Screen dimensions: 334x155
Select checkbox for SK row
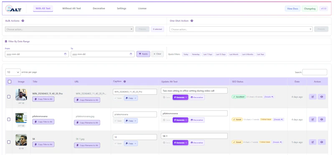9,142
